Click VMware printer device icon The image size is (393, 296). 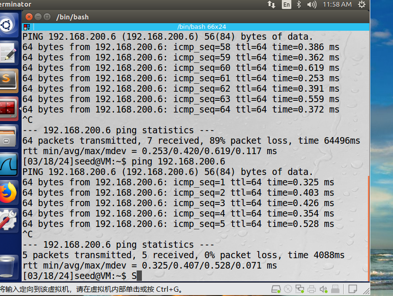[x=311, y=289]
